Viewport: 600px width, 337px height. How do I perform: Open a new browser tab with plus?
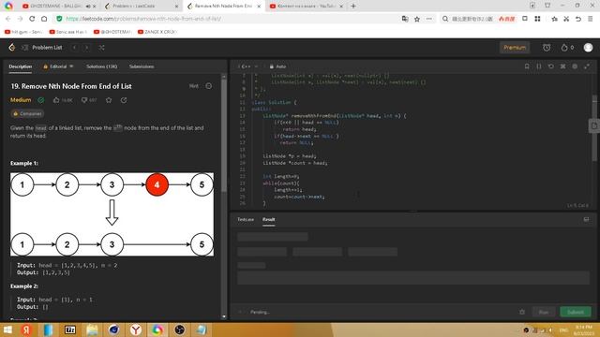pos(353,7)
